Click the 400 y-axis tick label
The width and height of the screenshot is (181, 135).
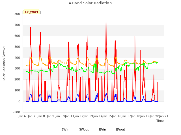tap(17, 58)
